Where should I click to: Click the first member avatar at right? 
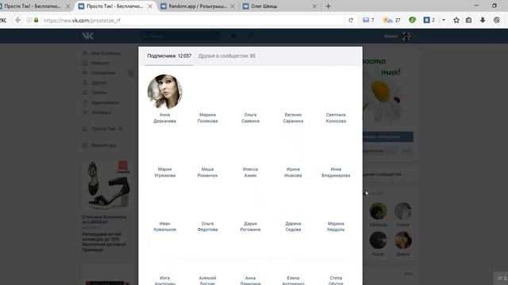(378, 211)
